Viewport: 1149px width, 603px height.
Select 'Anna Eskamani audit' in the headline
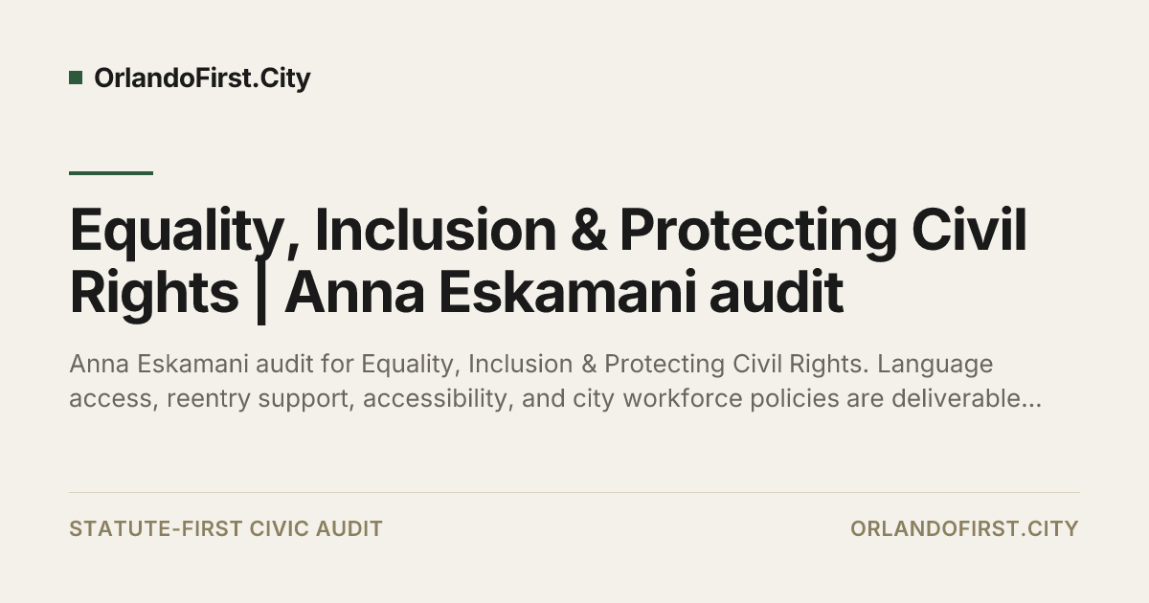point(564,293)
